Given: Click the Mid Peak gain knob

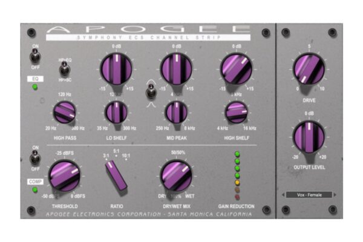Looking at the screenshot, I should [177, 69].
